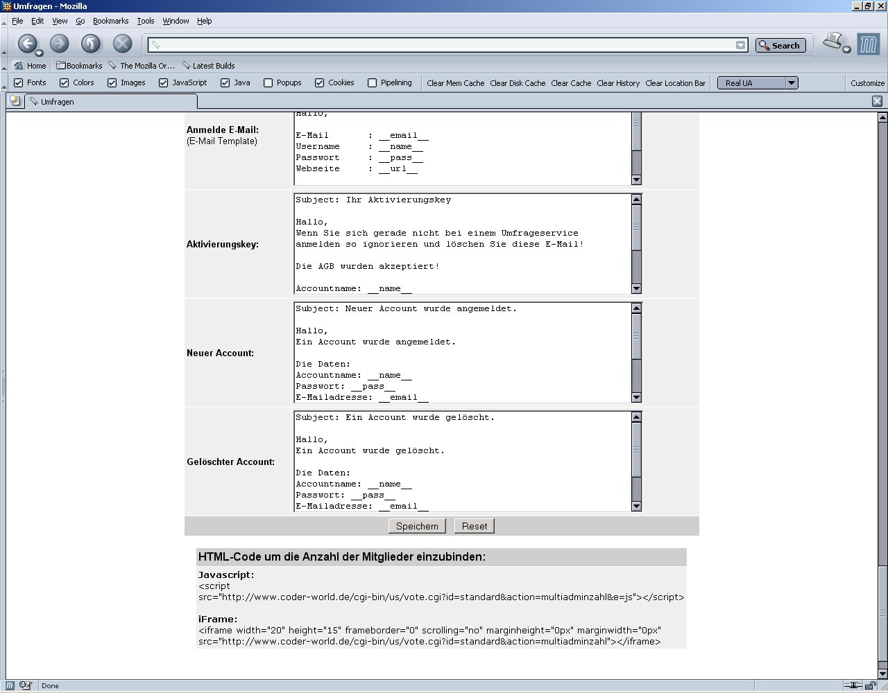Click the Stop loading button
Viewport: 888px width, 693px height.
[123, 44]
